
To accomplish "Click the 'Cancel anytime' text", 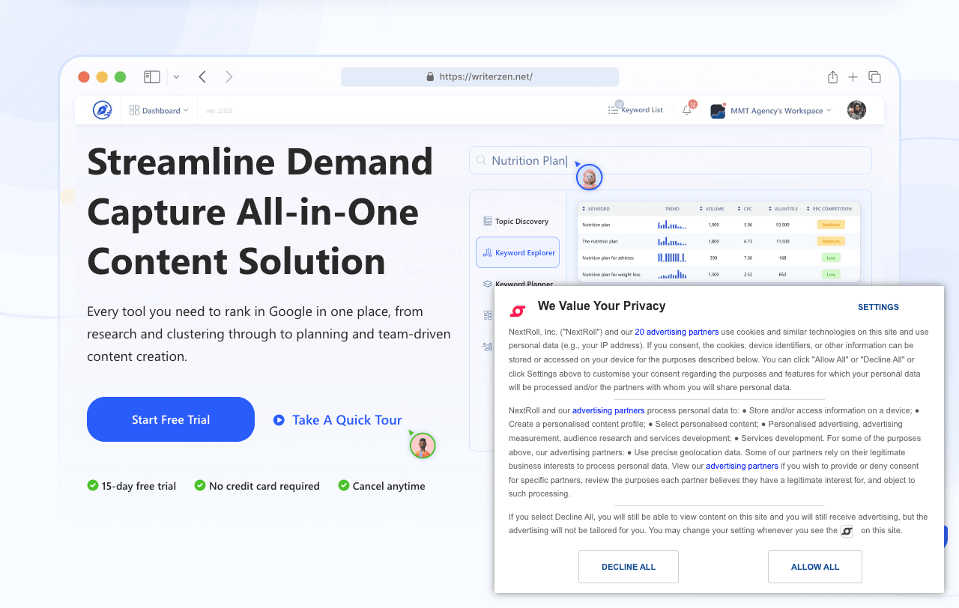I will pos(389,486).
